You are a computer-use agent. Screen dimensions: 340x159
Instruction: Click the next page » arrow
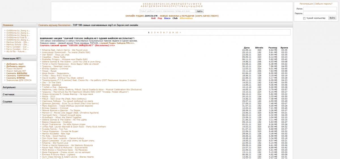click(180, 33)
